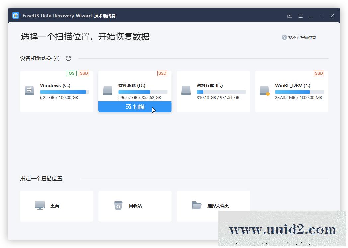
Task: Click the refresh icon next to 设备和驱动器
Action: 68,58
